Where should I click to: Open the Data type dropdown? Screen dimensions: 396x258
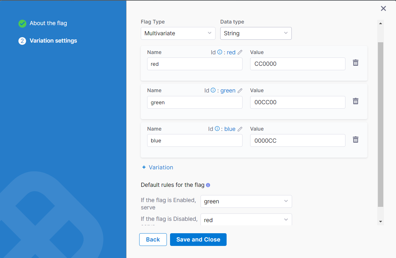[x=256, y=33]
